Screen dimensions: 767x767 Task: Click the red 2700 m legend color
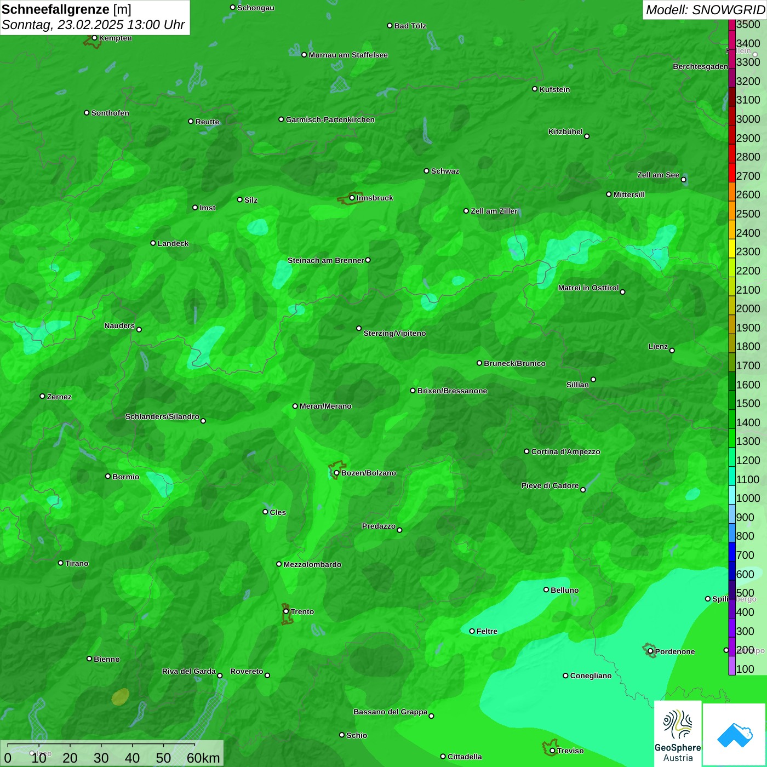point(732,173)
